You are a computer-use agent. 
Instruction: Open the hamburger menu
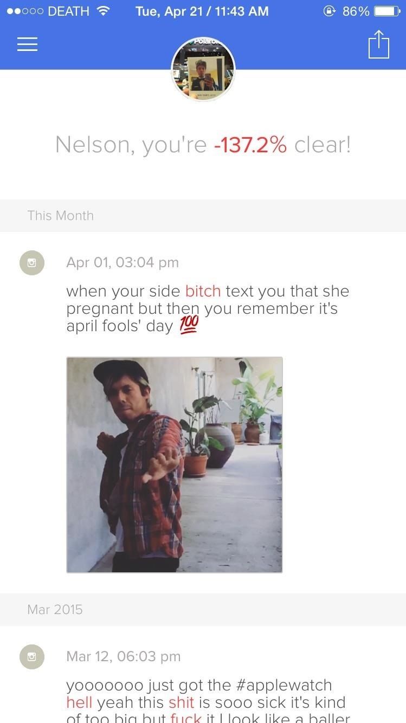tap(27, 44)
